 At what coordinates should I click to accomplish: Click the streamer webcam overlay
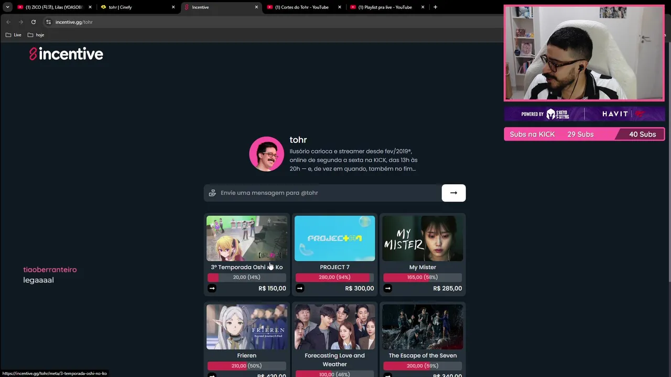[x=584, y=53]
